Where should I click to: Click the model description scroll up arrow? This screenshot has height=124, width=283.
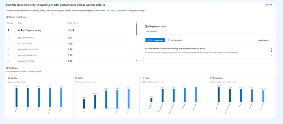[x=271, y=48]
